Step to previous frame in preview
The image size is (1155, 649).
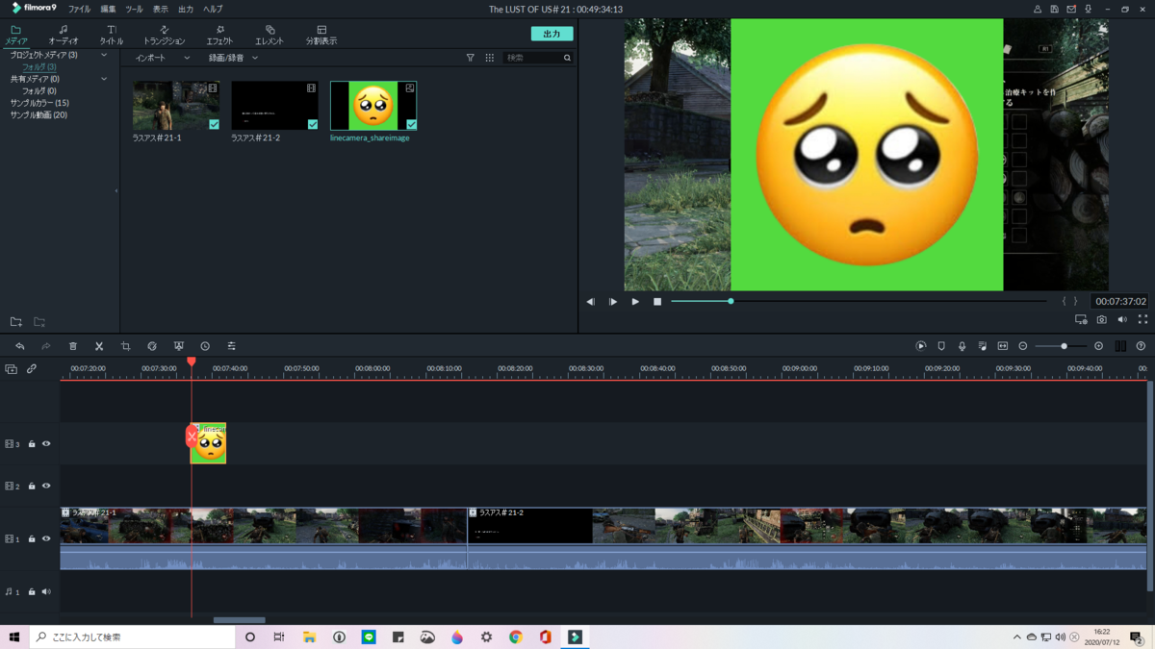[x=591, y=302]
